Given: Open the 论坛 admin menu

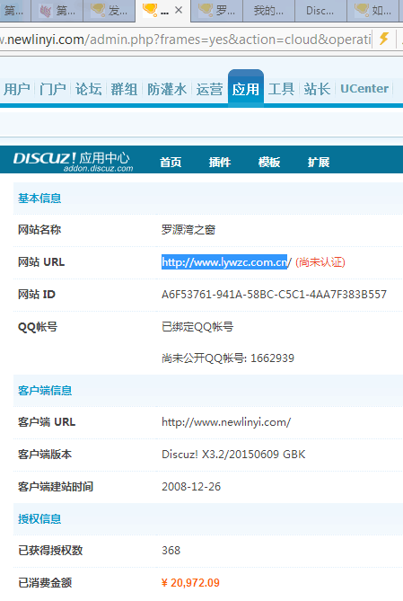Looking at the screenshot, I should pos(89,89).
